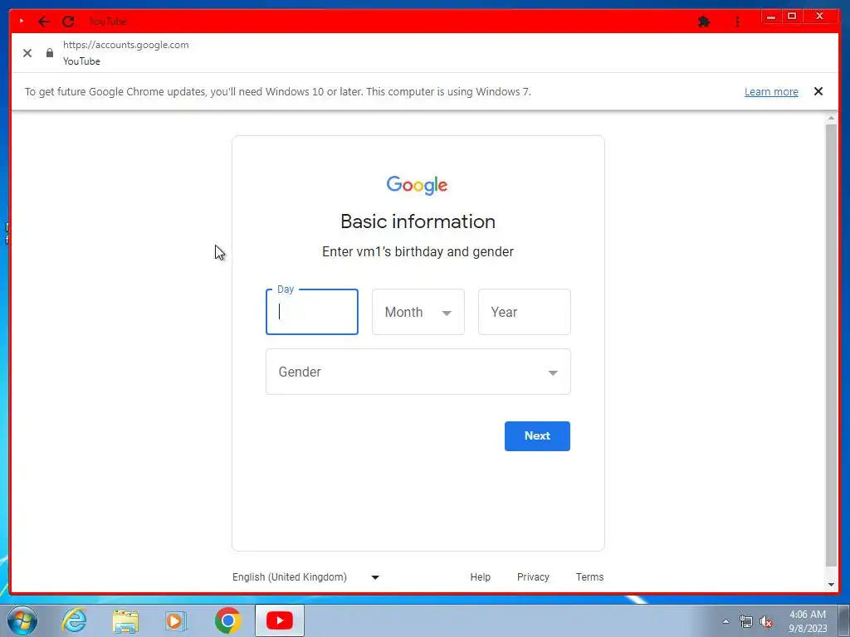
Task: Click the vertical scrollbar thumb
Action: tap(831, 345)
